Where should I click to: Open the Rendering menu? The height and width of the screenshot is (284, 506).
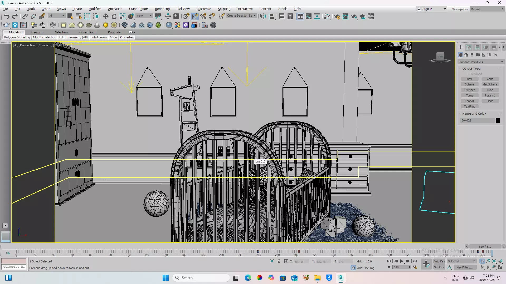coord(162,9)
